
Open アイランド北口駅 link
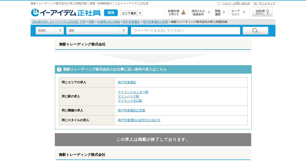click(x=130, y=101)
